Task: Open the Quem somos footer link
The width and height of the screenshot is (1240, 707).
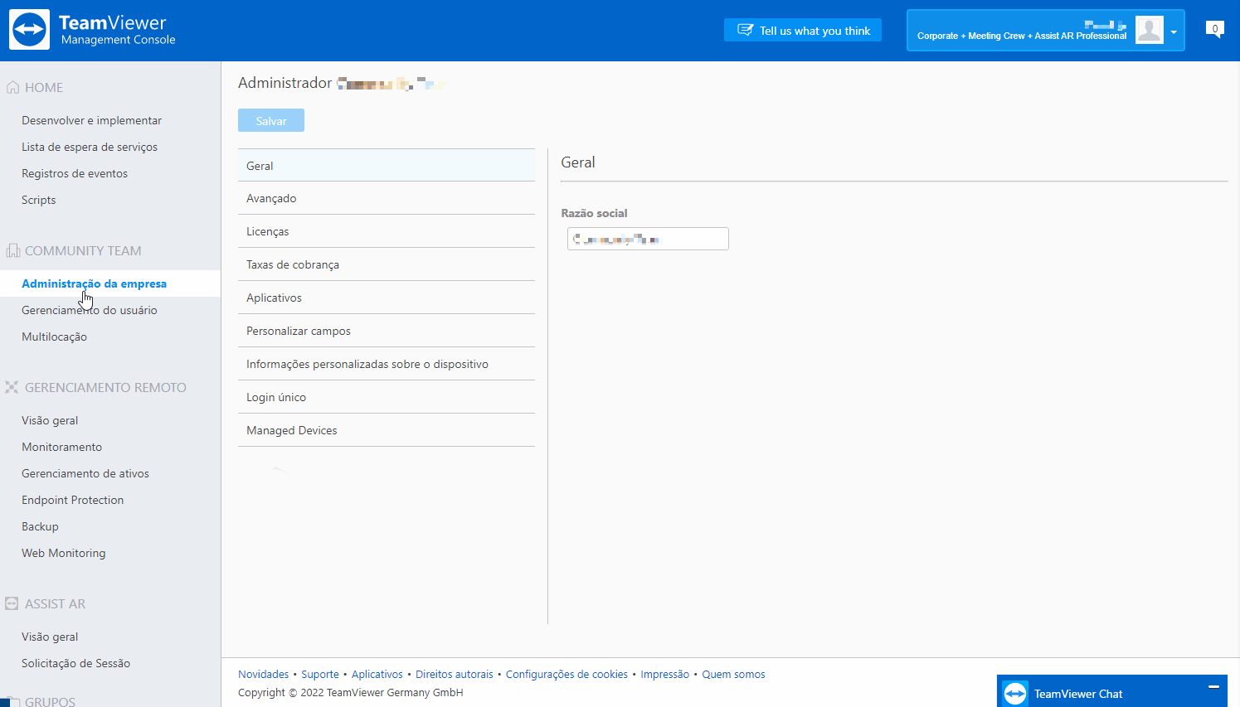Action: 734,674
